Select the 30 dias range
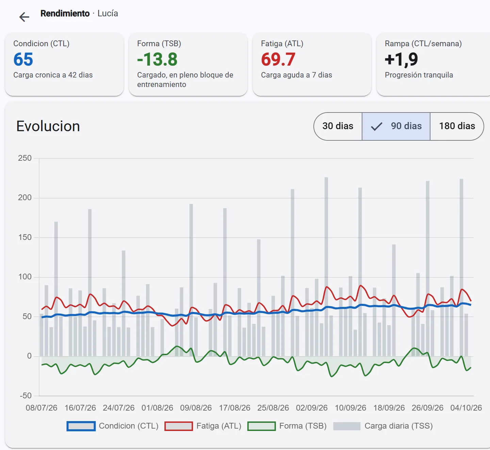The width and height of the screenshot is (490, 450). tap(338, 126)
